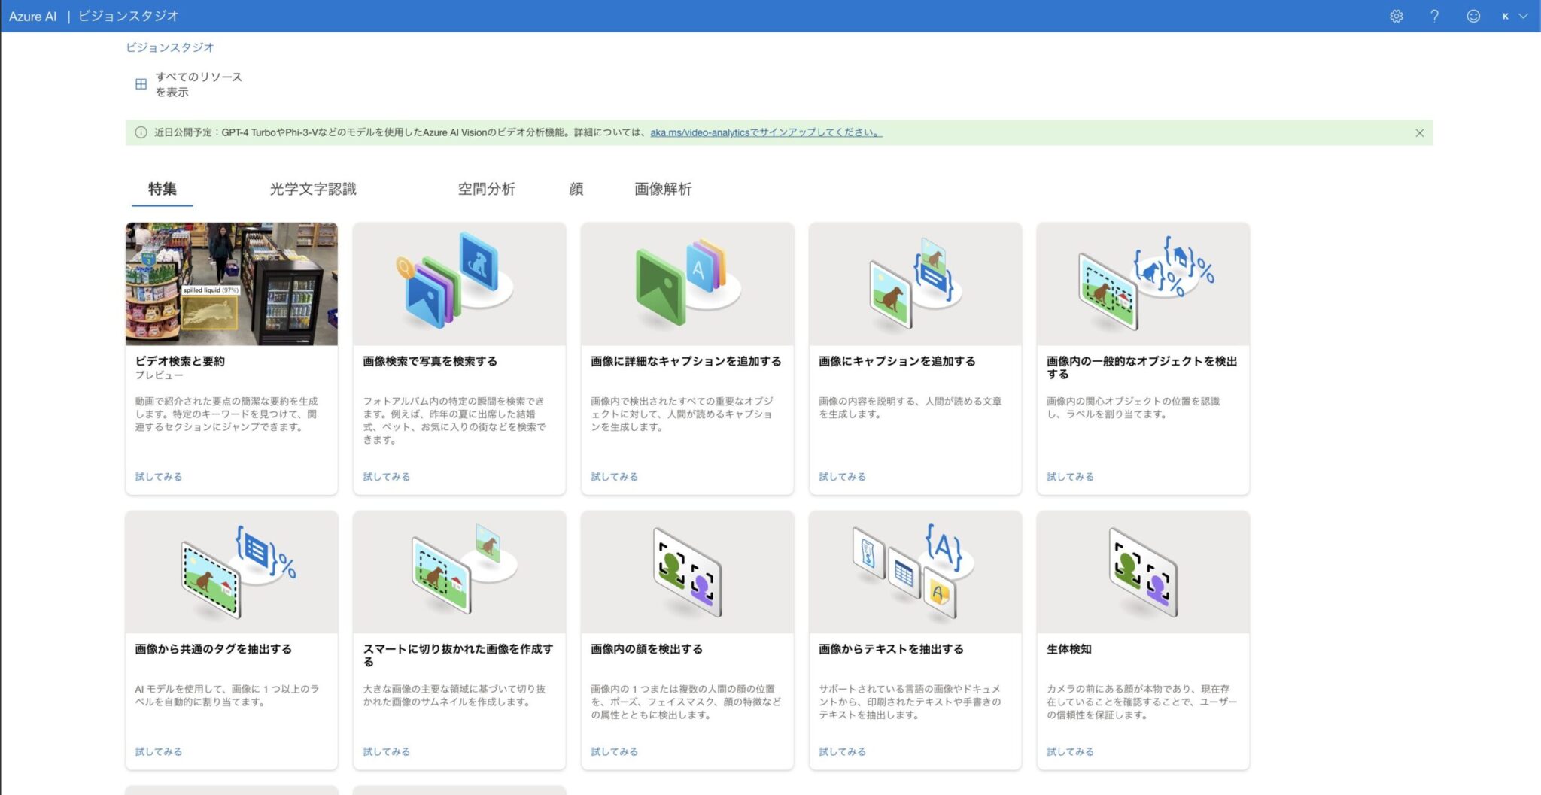Open the 画像解析 tab
Screen dimensions: 1541x795
[x=662, y=189]
